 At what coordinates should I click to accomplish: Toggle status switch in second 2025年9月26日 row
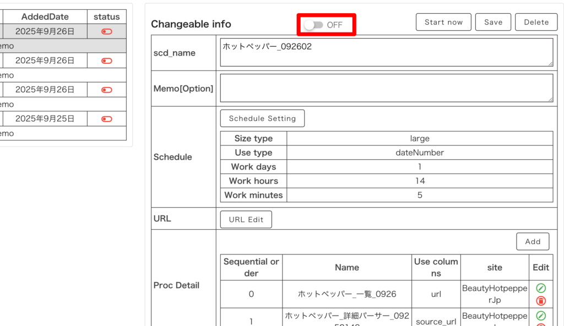click(x=107, y=61)
